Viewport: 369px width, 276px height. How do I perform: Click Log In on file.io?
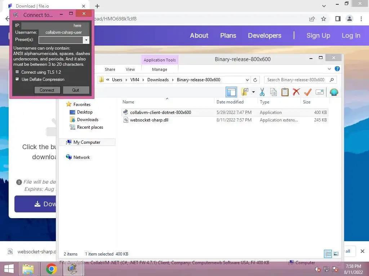point(351,36)
